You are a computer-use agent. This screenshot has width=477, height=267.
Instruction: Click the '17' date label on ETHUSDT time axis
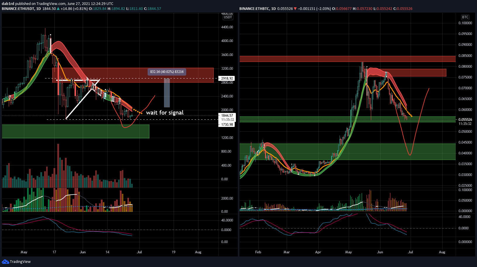(x=54, y=252)
